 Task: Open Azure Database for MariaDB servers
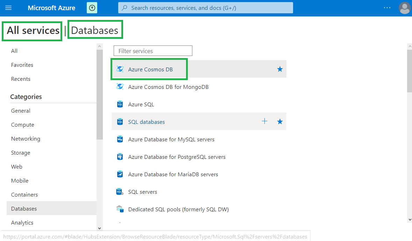pyautogui.click(x=173, y=174)
